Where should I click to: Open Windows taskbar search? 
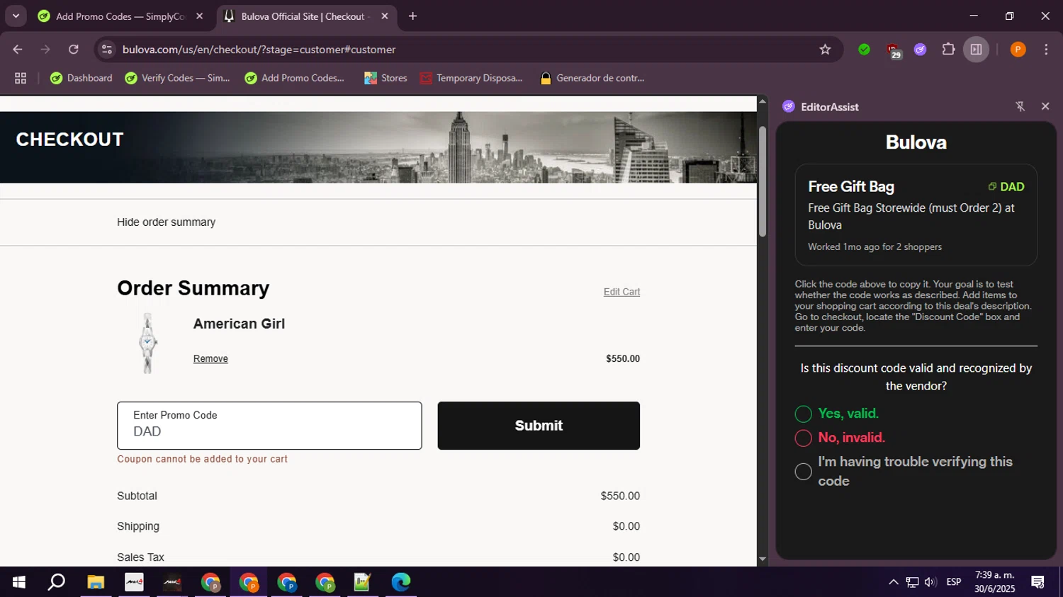[x=57, y=582]
